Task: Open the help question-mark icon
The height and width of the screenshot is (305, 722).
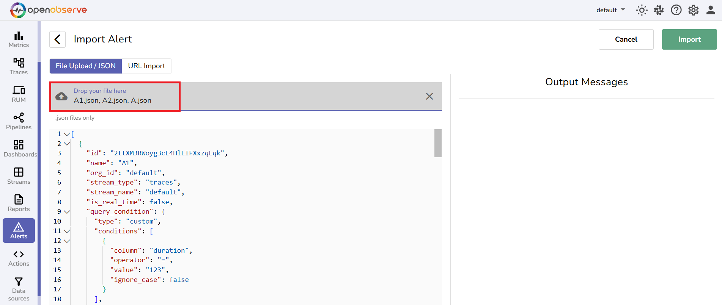Action: 676,10
